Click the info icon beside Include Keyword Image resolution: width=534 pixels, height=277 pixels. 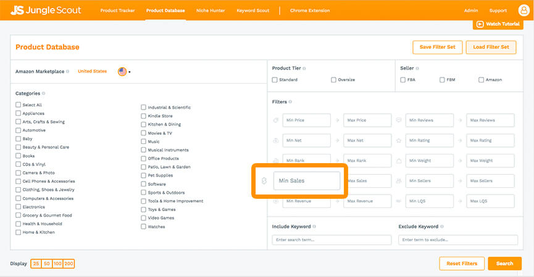pyautogui.click(x=314, y=227)
